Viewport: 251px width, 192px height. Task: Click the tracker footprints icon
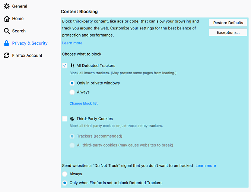click(x=72, y=66)
